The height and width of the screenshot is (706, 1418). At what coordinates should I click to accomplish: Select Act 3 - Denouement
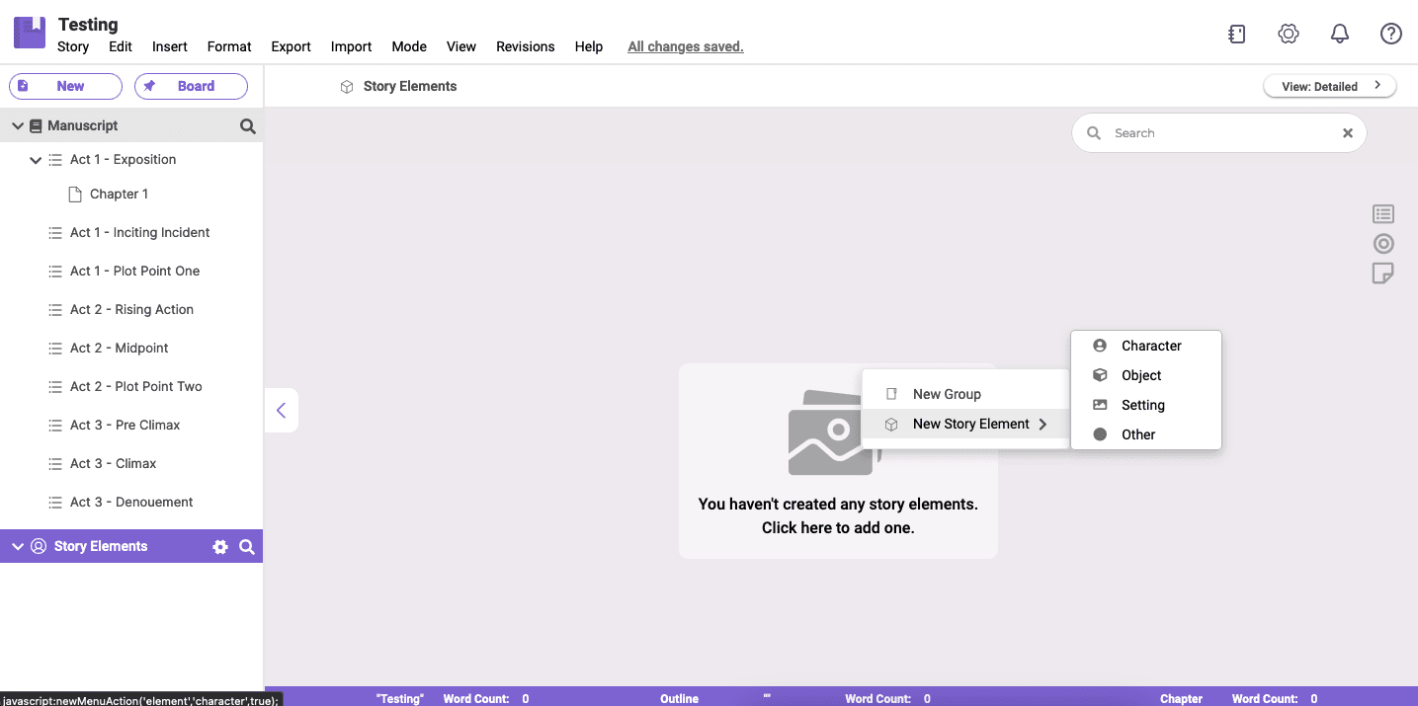pos(131,503)
